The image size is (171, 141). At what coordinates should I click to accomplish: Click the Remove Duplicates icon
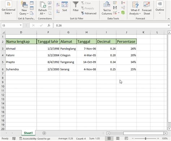[115, 8]
